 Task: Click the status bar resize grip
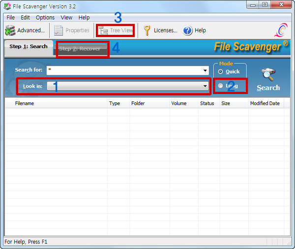289,243
